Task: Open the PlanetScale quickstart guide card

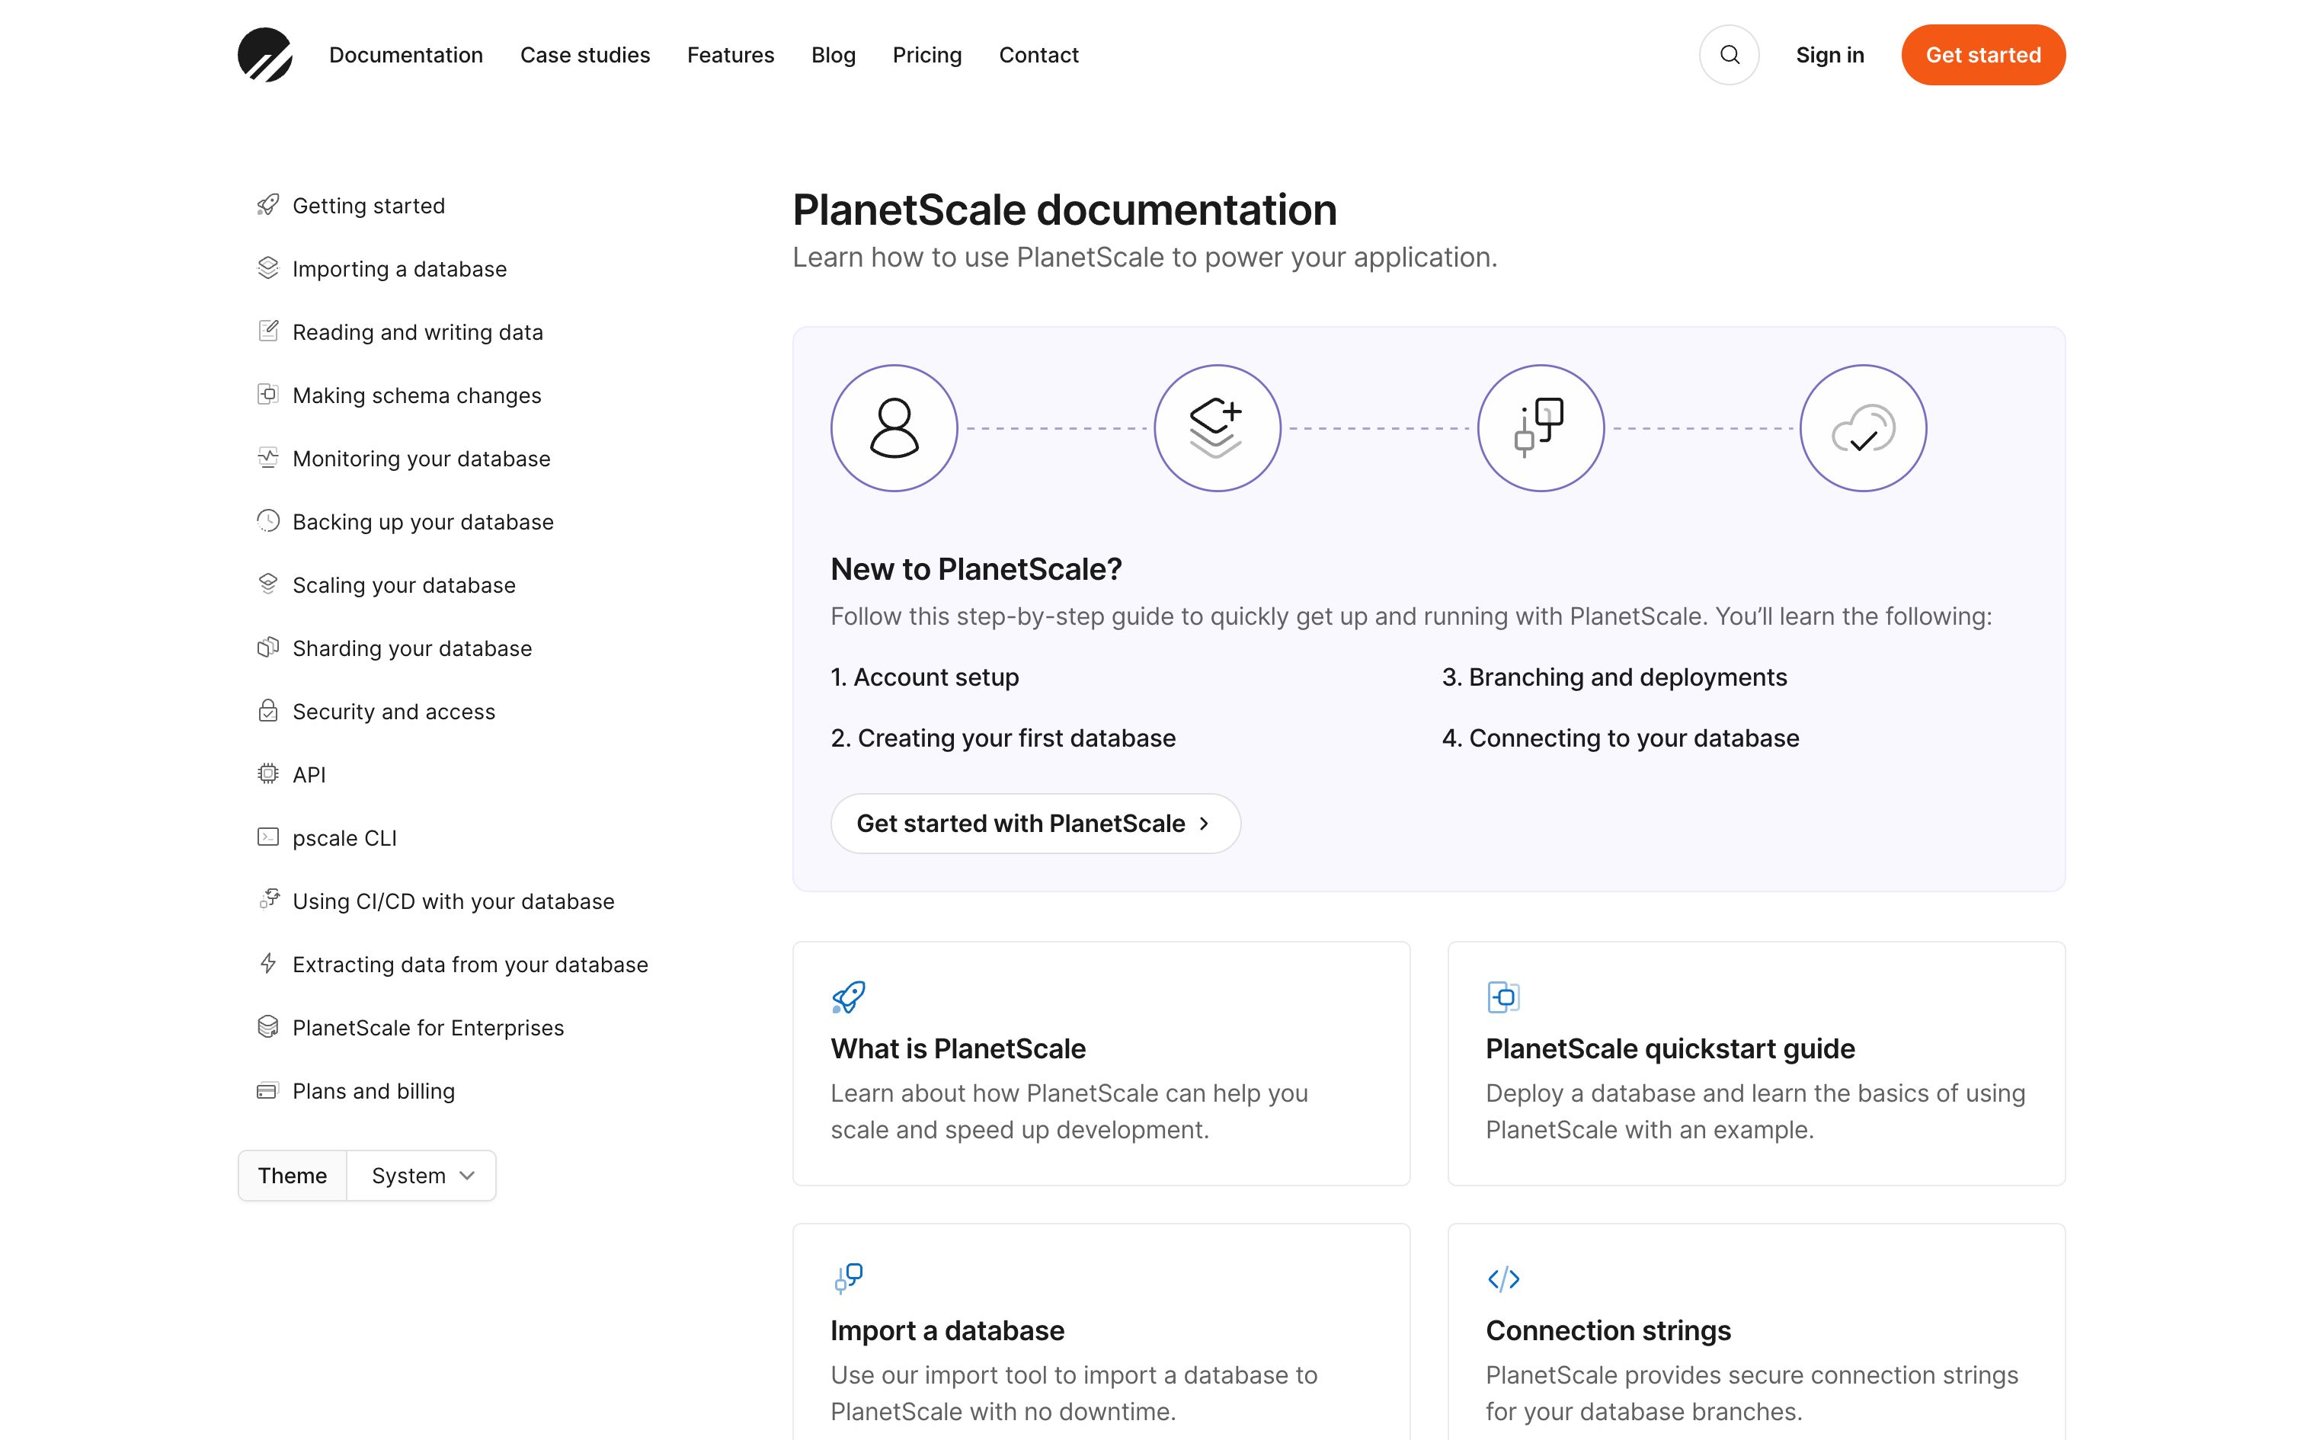Action: tap(1756, 1064)
